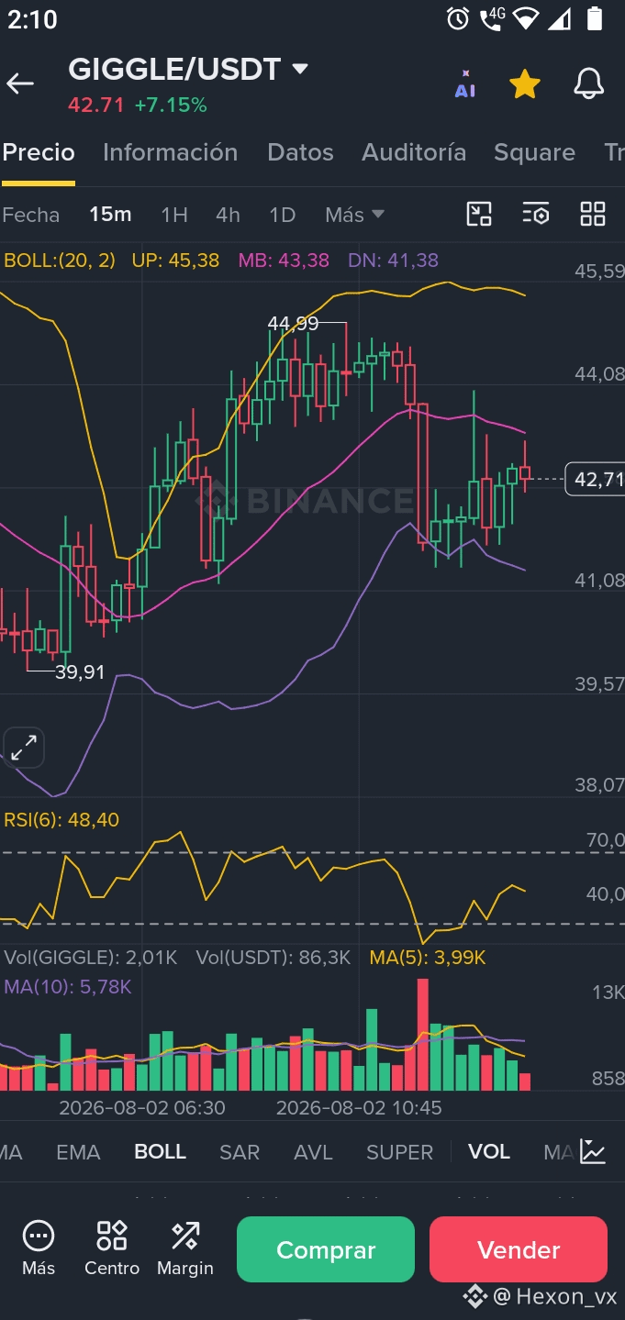Tap the Wi-Fi icon in status bar

point(525,18)
